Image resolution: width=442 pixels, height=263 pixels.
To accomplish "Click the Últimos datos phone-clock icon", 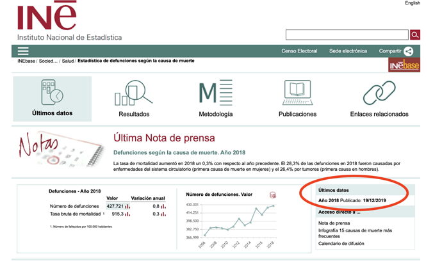I will pyautogui.click(x=52, y=93).
